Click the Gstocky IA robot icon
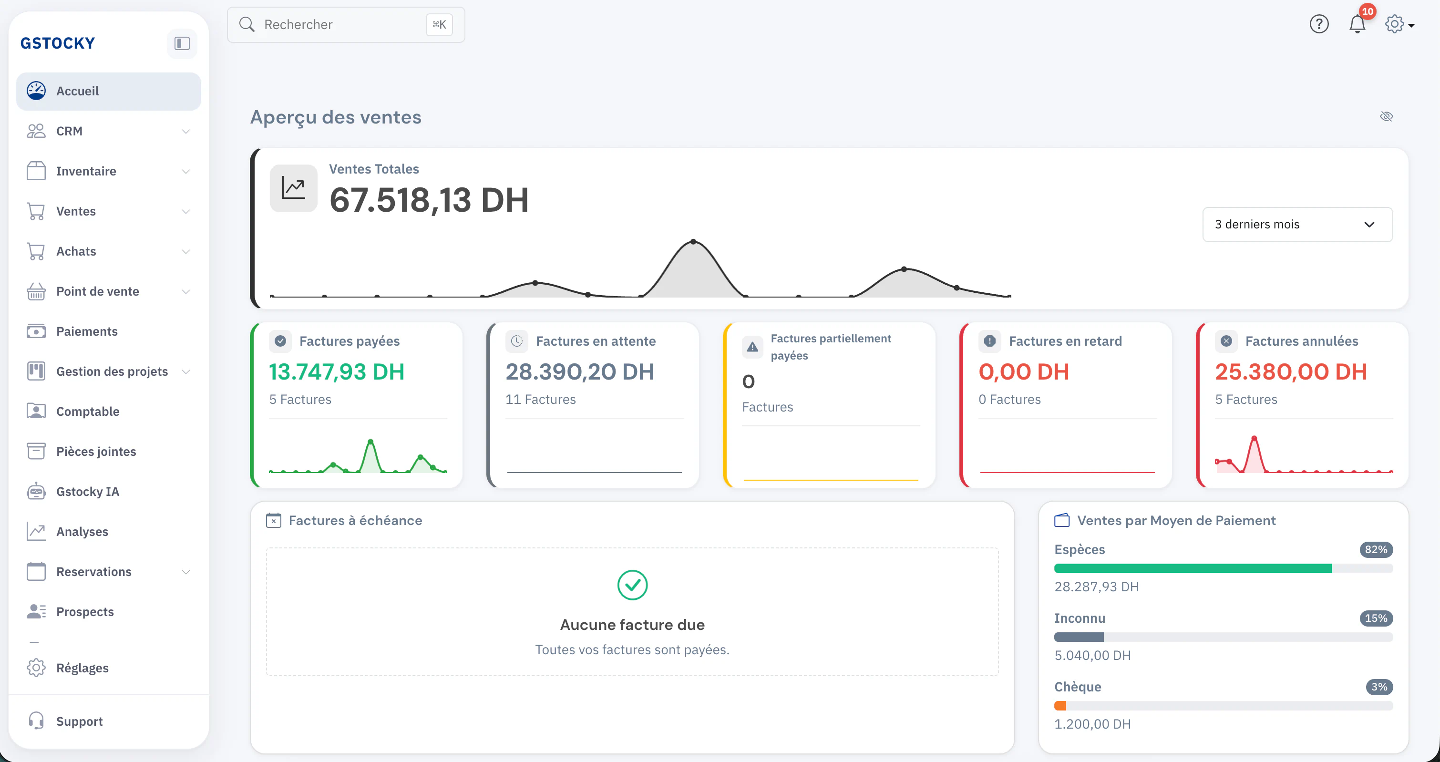Screen dimensions: 1440x762 tap(36, 492)
